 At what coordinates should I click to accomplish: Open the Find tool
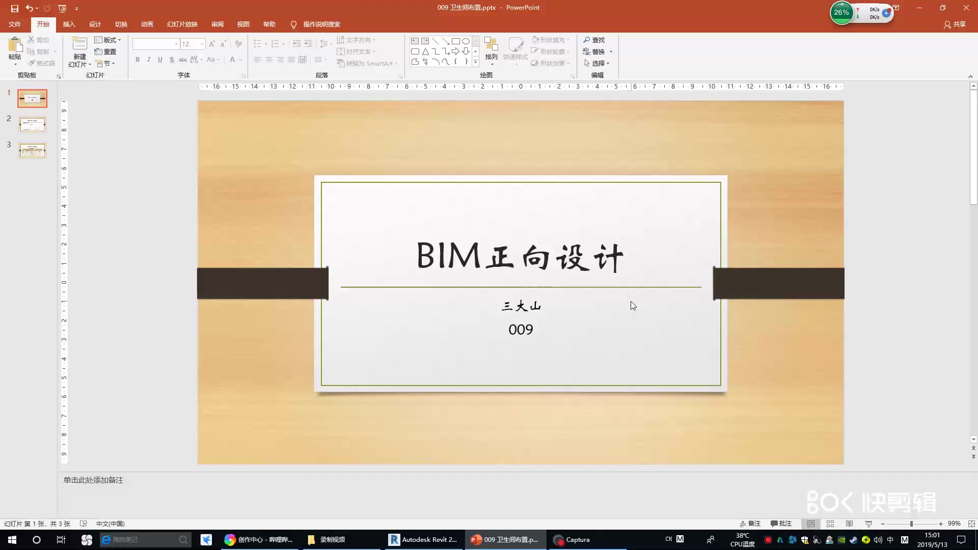(595, 39)
